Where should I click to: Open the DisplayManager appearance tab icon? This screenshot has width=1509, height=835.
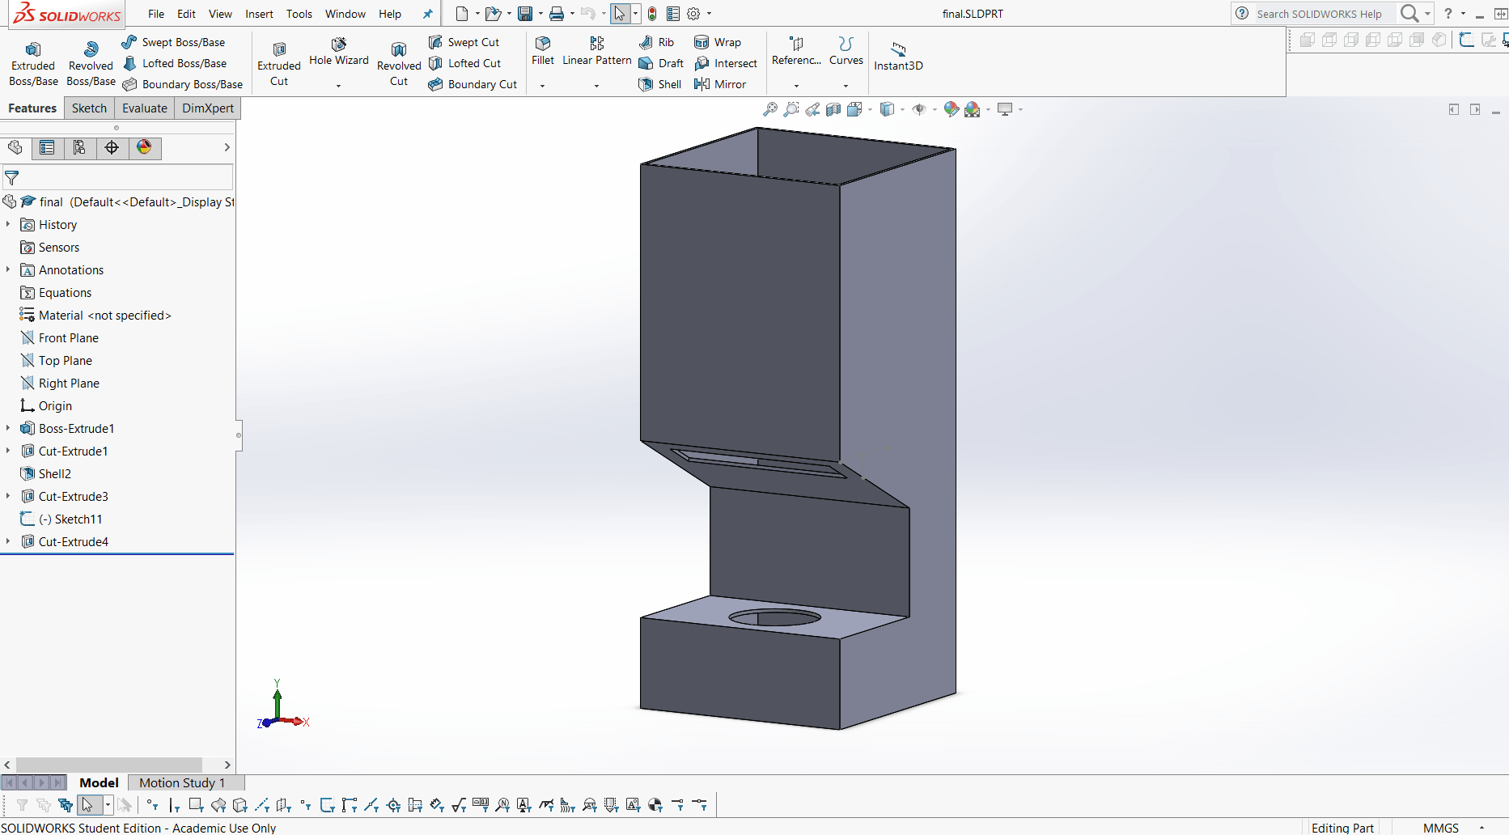coord(144,147)
